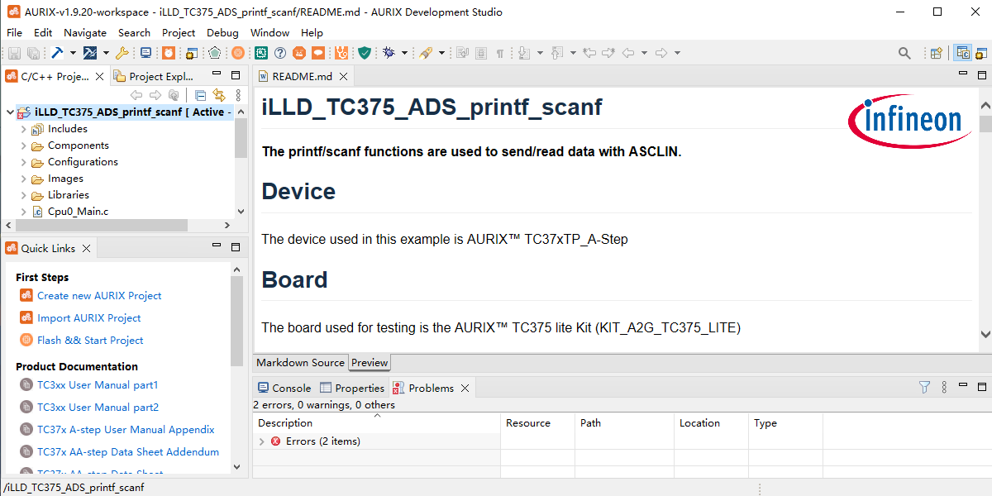Click the green shield check icon
992x496 pixels.
tap(365, 53)
